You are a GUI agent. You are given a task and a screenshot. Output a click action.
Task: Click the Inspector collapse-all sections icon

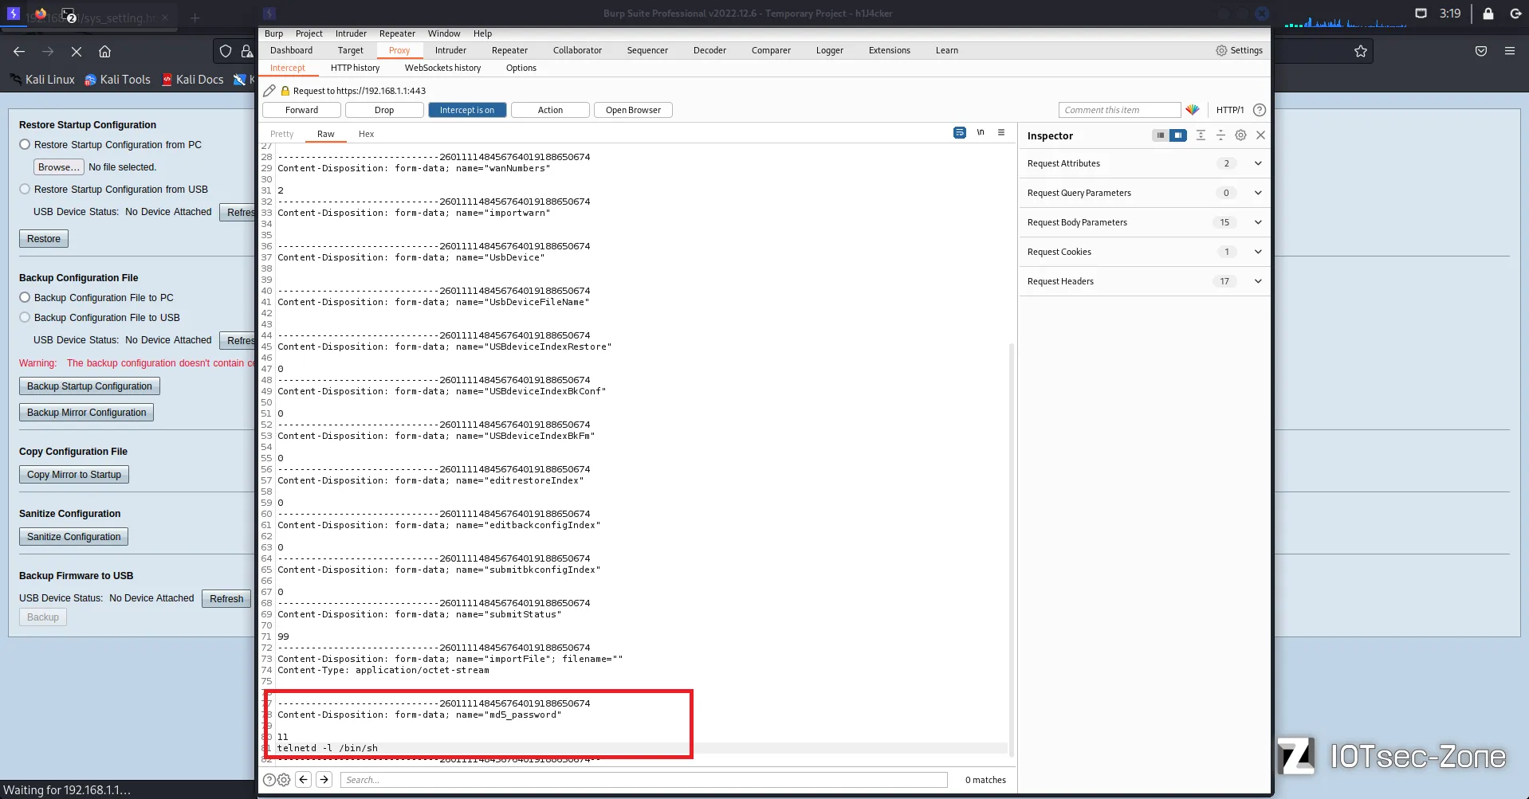pyautogui.click(x=1220, y=135)
